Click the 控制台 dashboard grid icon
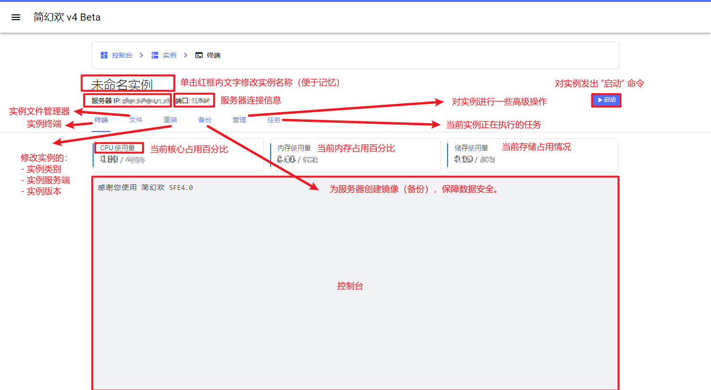 tap(104, 55)
